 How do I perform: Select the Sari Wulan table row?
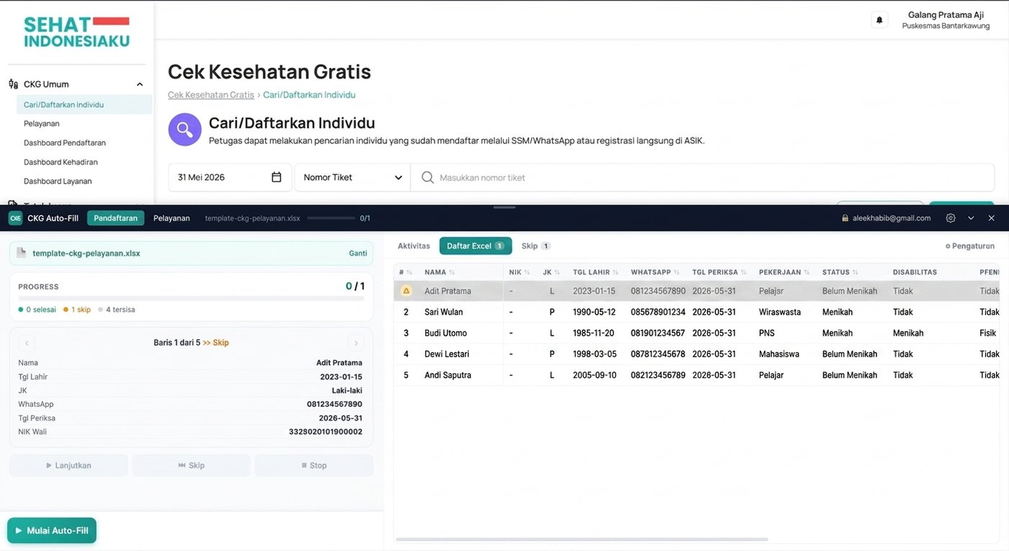click(x=696, y=312)
